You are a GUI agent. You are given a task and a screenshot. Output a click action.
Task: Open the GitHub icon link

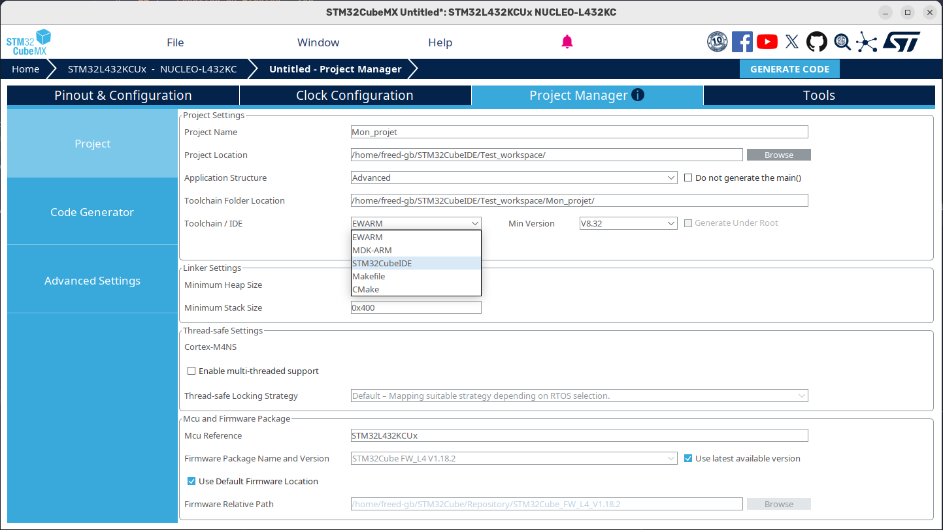click(x=817, y=42)
